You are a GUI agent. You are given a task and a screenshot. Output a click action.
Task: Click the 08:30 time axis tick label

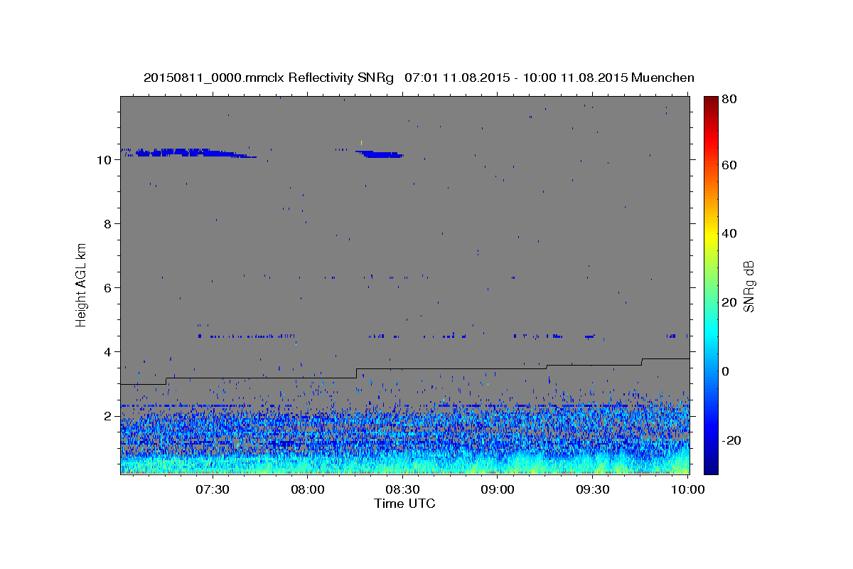tap(402, 490)
